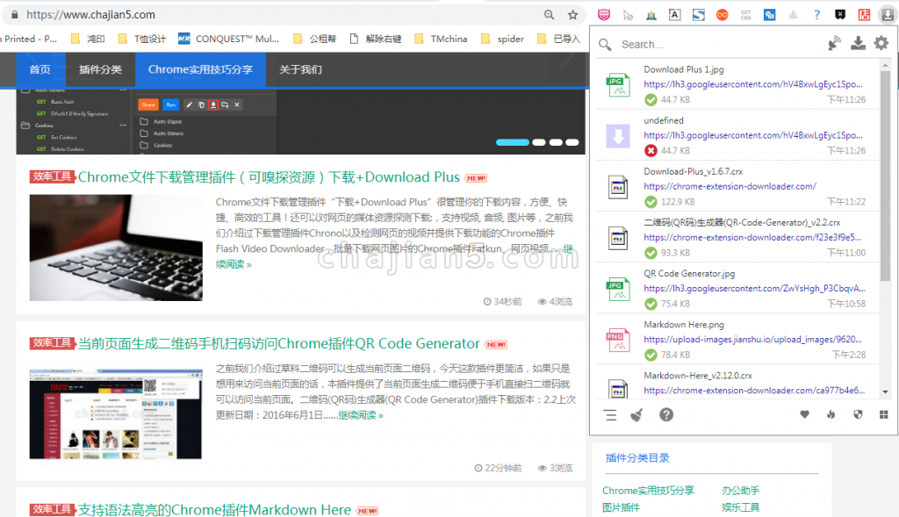This screenshot has height=517, width=899.
Task: Click the pink shield extension icon
Action: click(x=604, y=15)
